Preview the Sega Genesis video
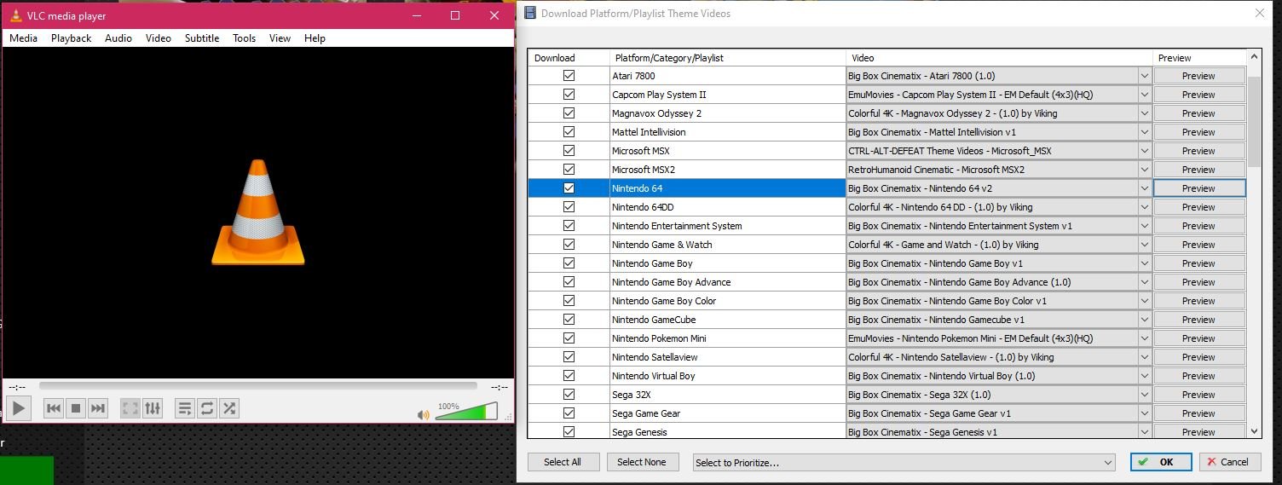 (1198, 431)
